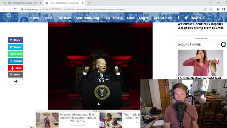Share article on Facebook

click(x=16, y=40)
